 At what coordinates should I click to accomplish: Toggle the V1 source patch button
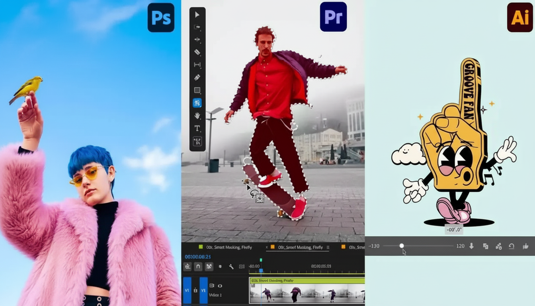187,290
